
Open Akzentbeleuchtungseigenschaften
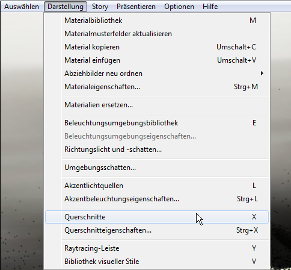tap(157, 199)
